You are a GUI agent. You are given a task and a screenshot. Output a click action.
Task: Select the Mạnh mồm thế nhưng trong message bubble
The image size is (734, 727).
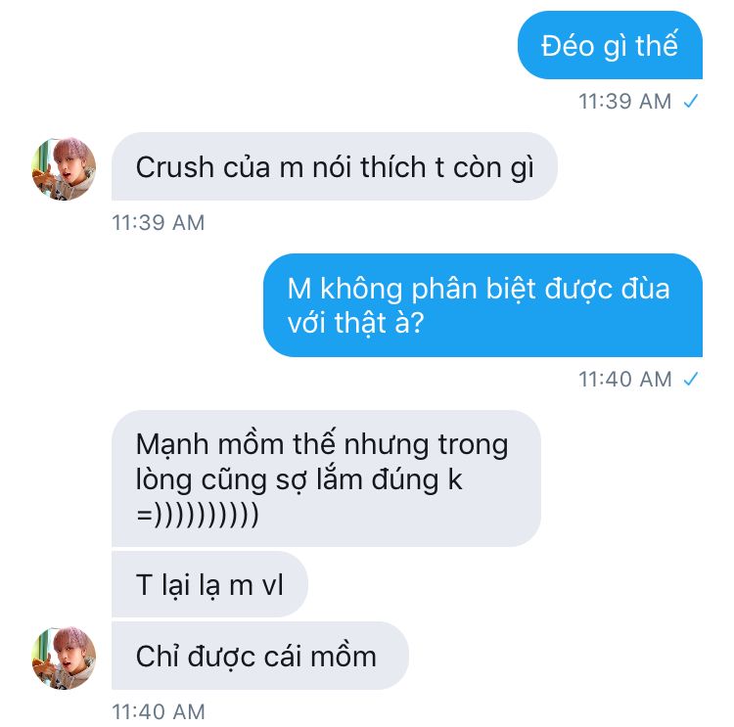tap(326, 478)
